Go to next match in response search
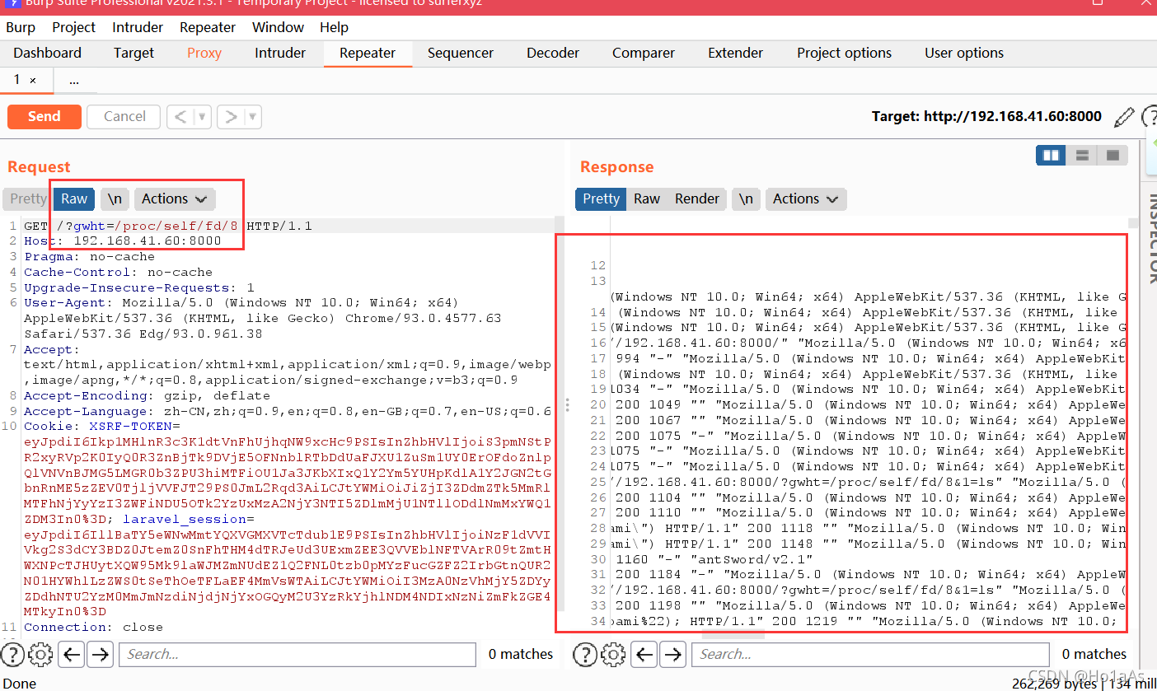1157x691 pixels. click(x=673, y=655)
